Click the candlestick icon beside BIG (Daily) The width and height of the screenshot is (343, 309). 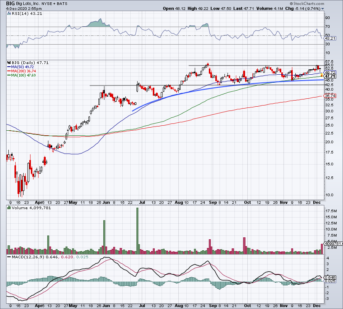tap(9, 62)
